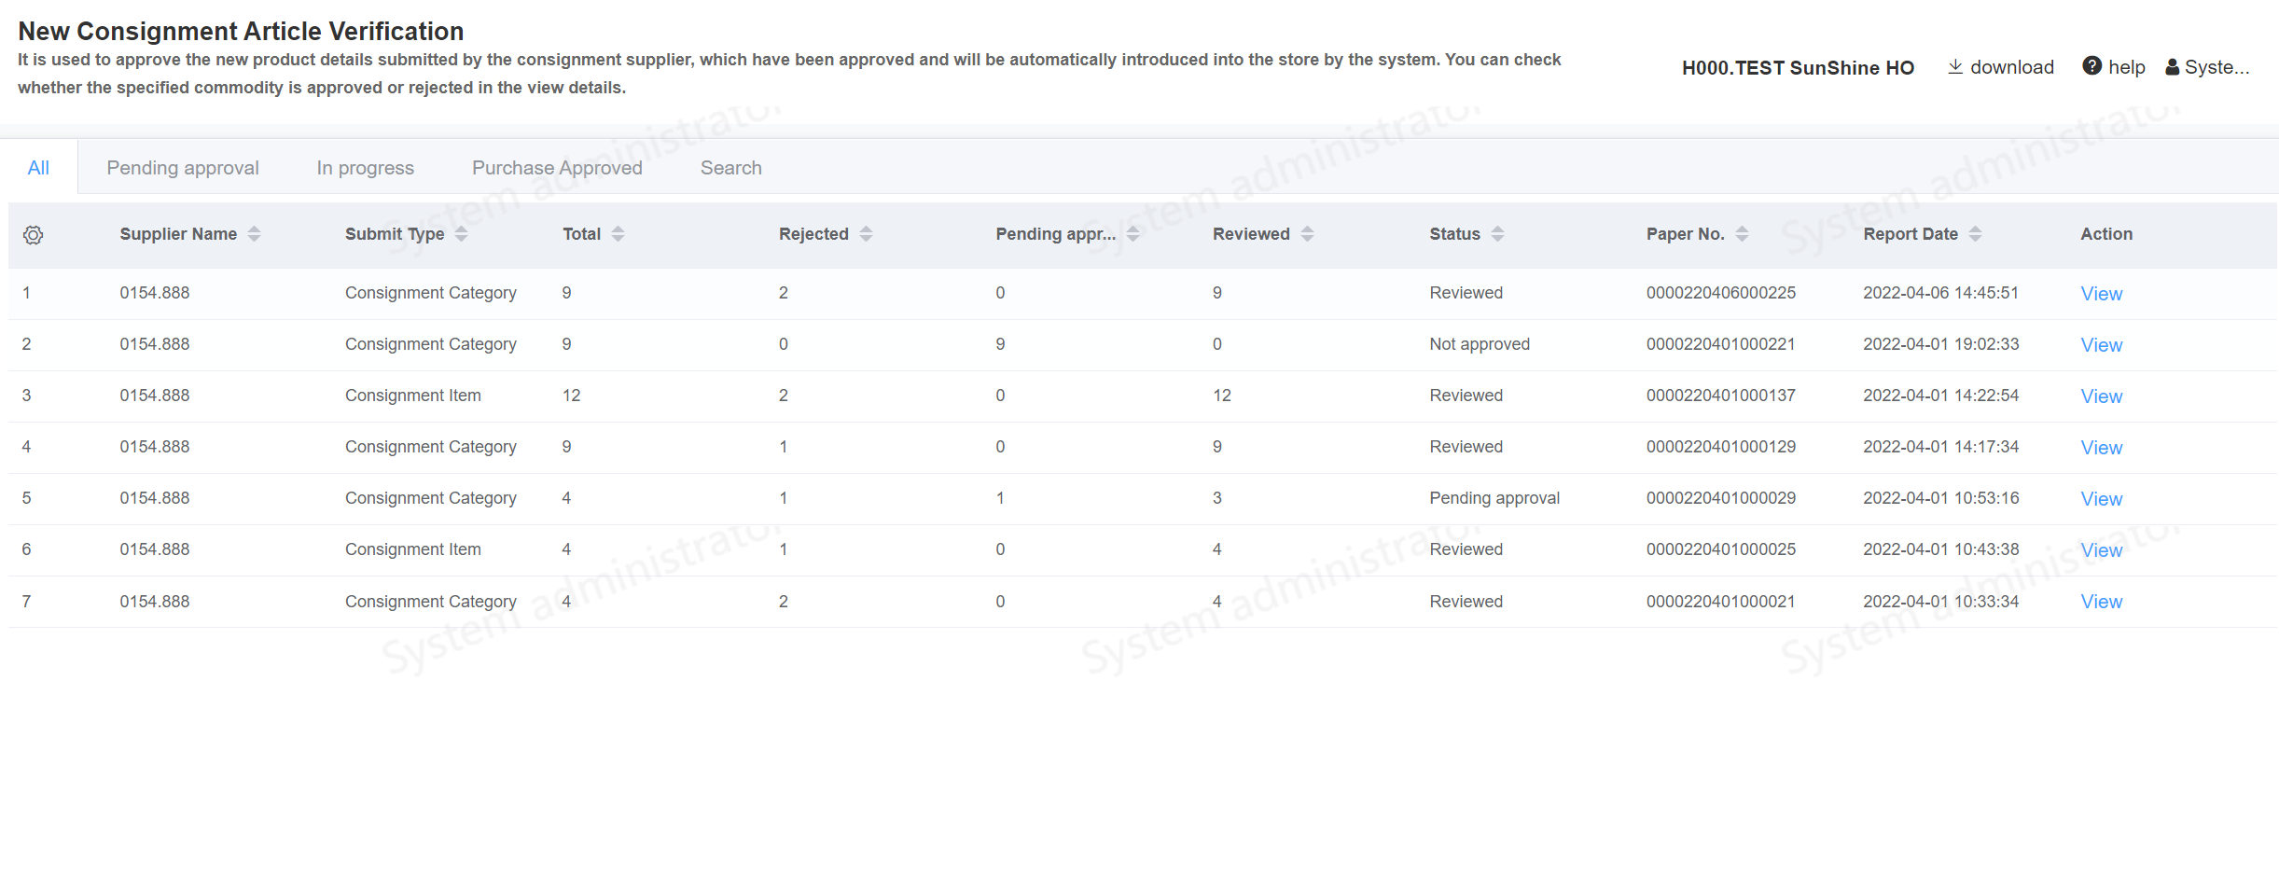This screenshot has height=889, width=2279.
Task: Sort table by Status column
Action: pyautogui.click(x=1497, y=234)
